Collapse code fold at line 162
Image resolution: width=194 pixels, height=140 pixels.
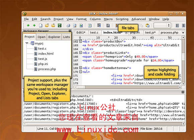[81, 41]
